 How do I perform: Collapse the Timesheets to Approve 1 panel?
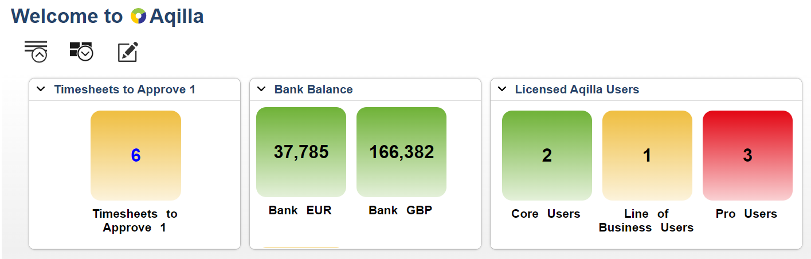click(x=40, y=89)
